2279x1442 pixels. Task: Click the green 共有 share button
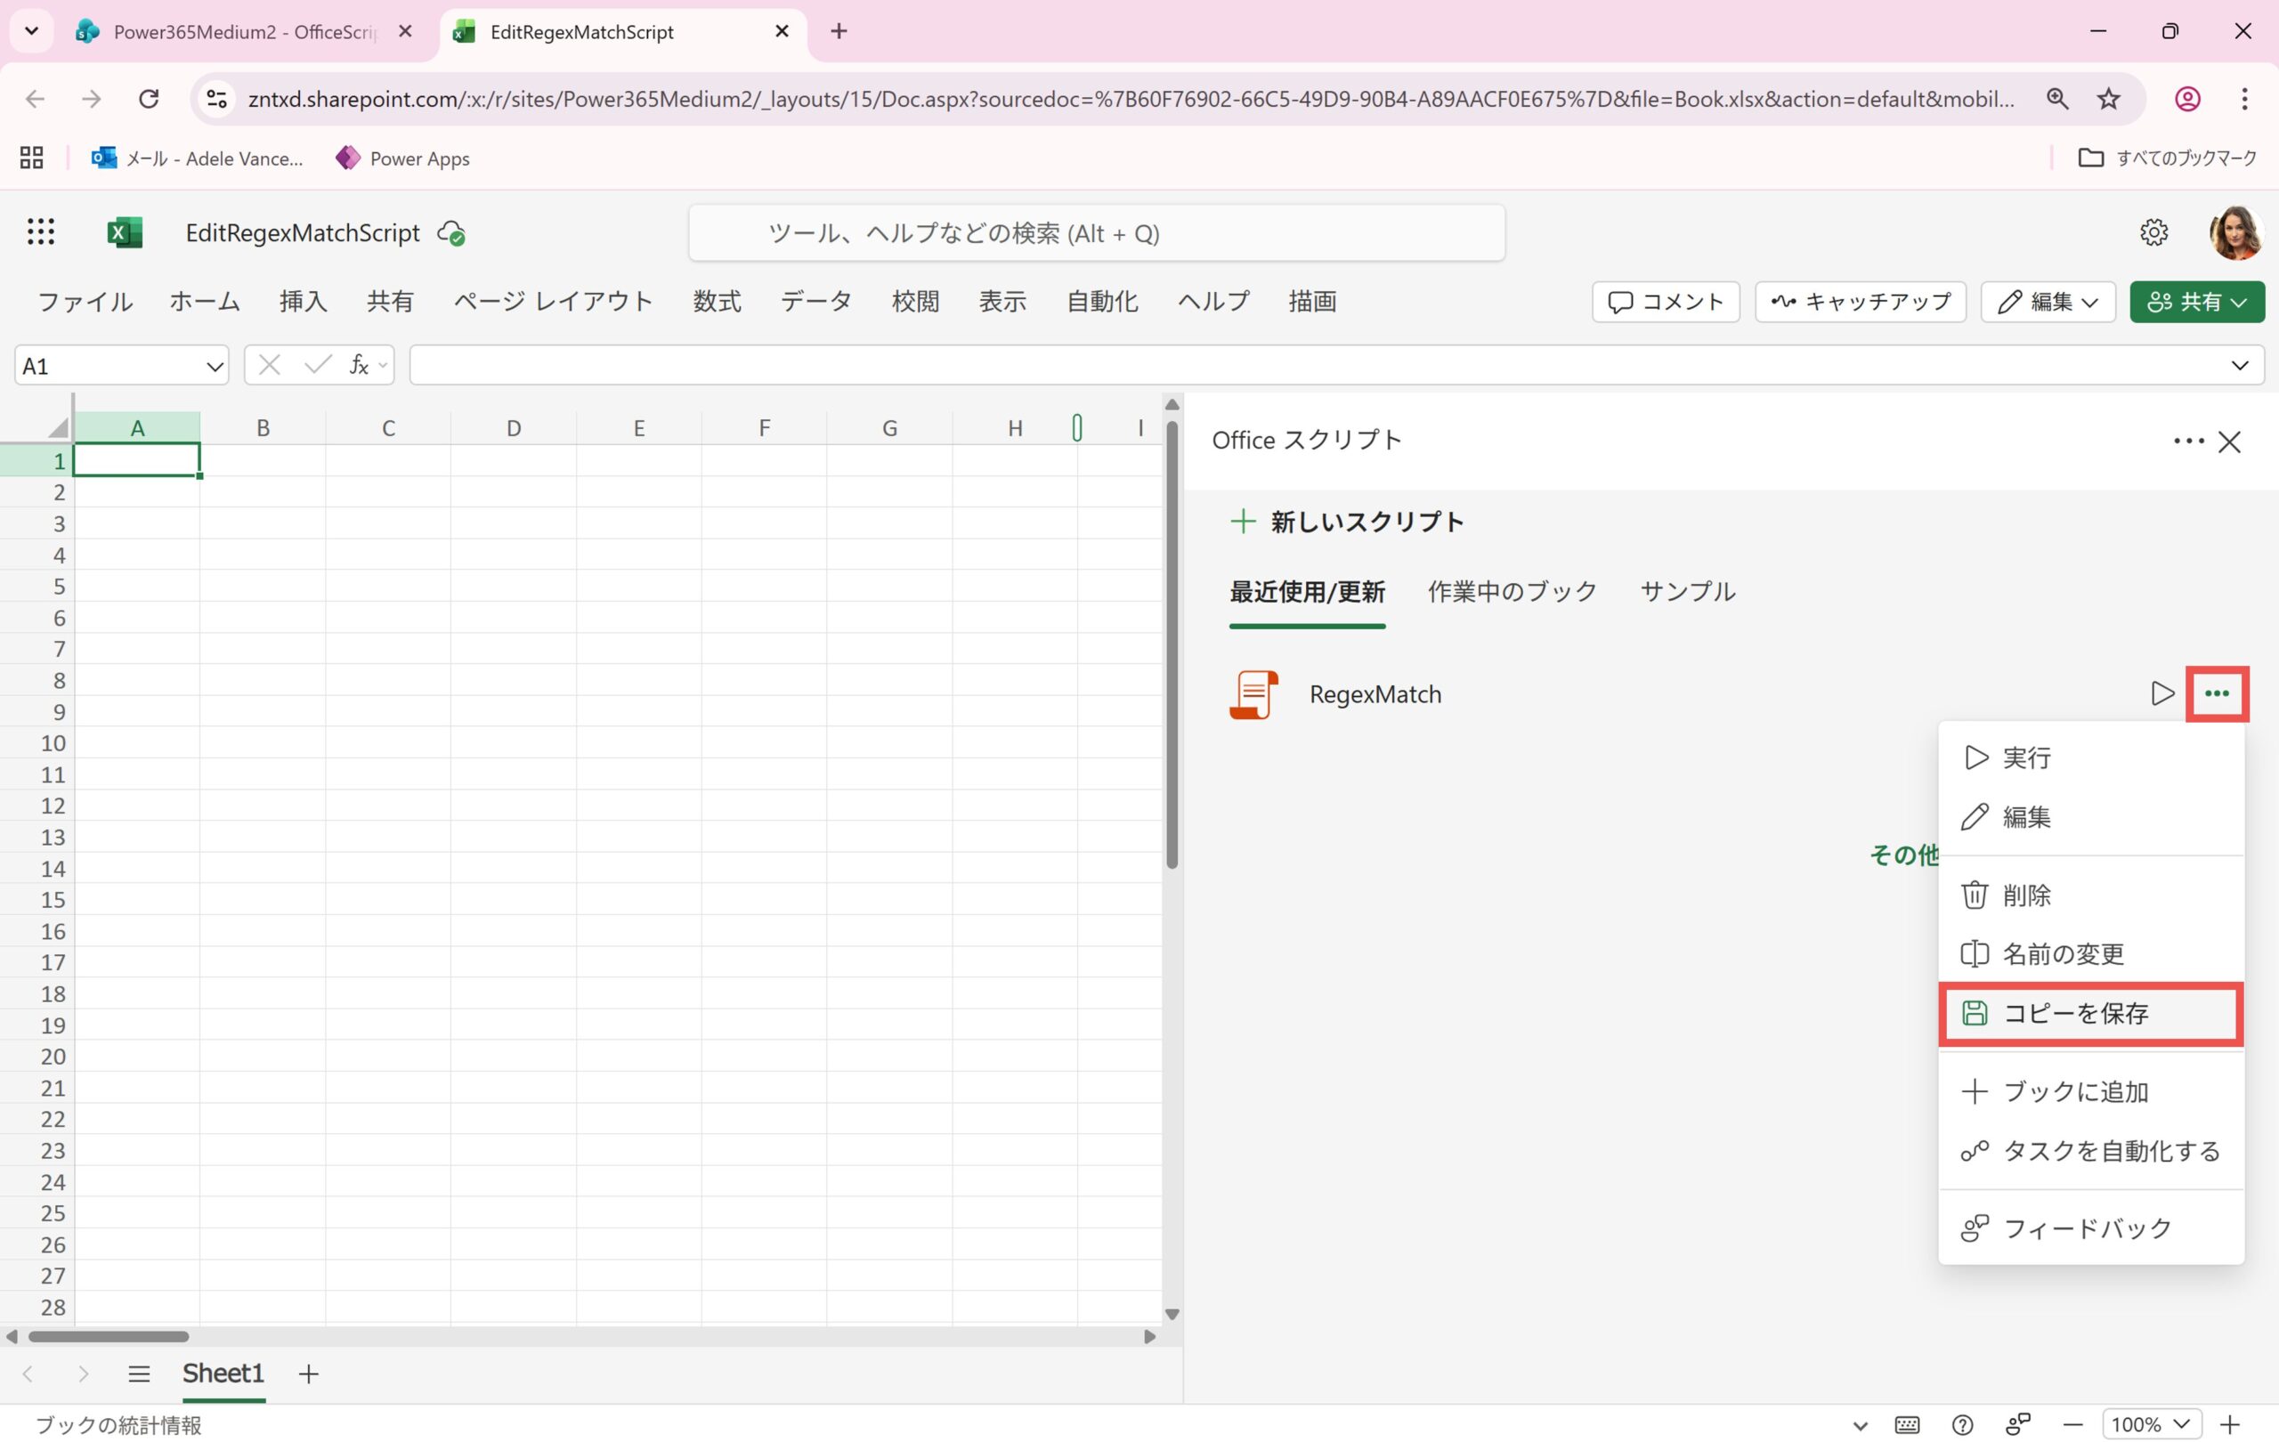click(x=2197, y=302)
